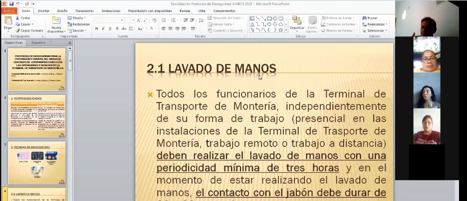Align text left in Párrafo group

coord(164,28)
